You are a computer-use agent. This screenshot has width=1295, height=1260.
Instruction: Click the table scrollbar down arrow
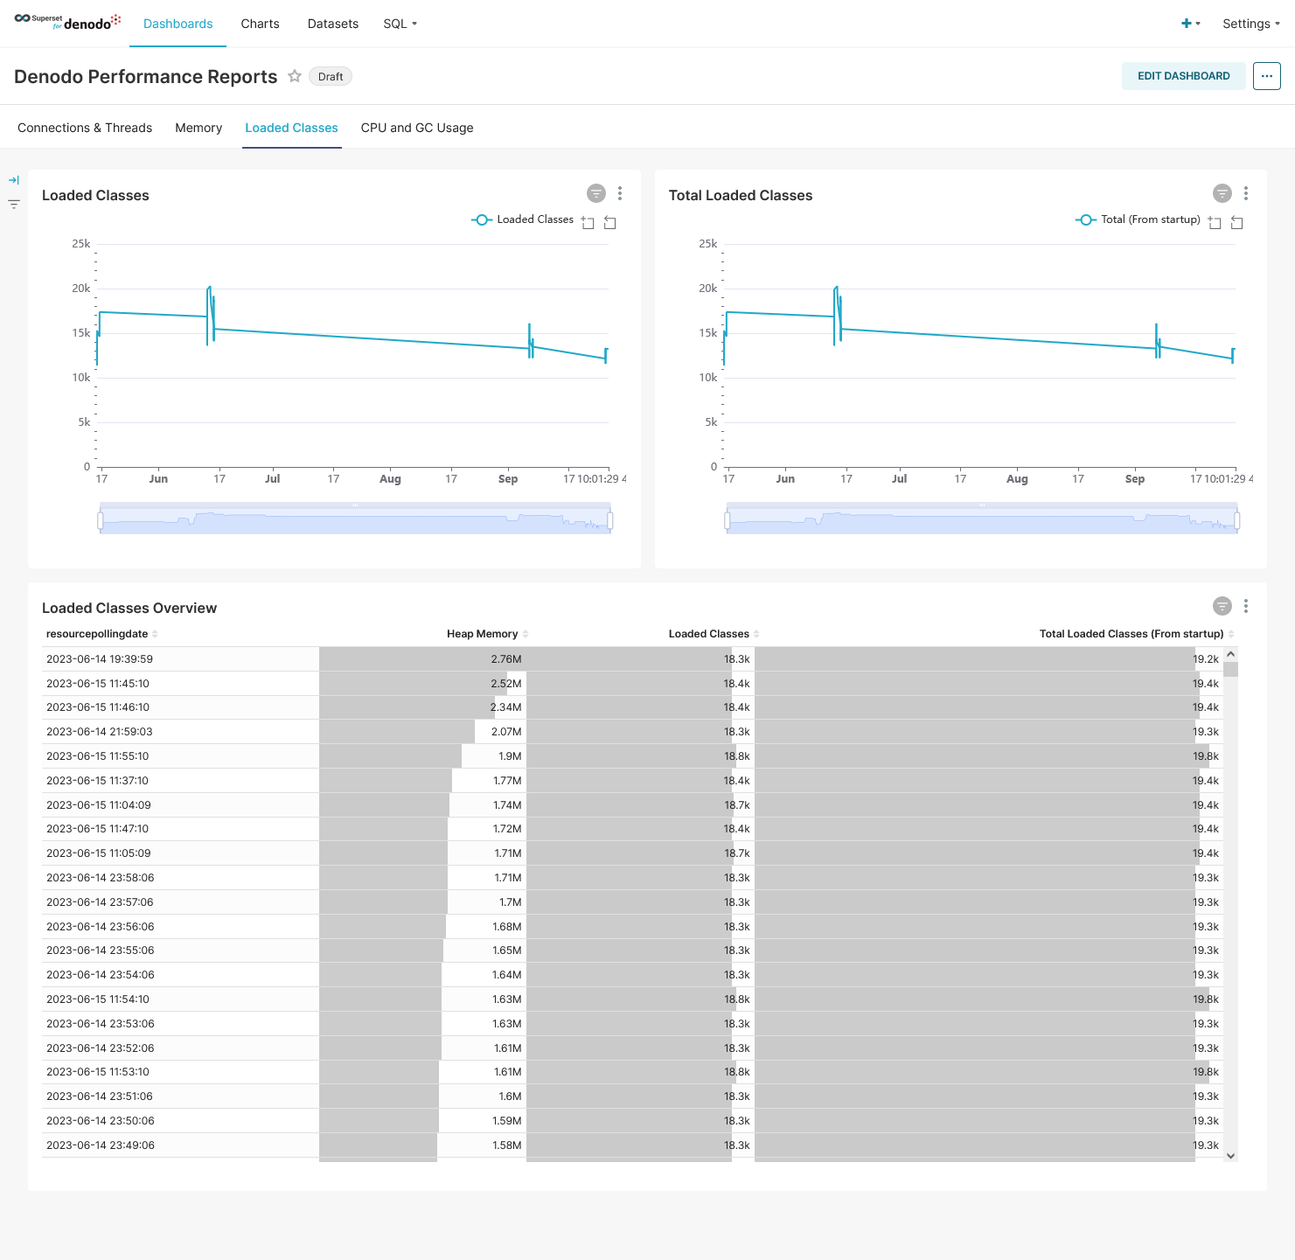point(1231,1156)
